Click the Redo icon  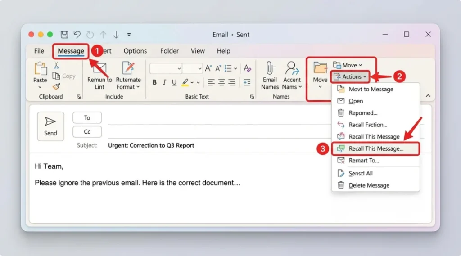(x=90, y=35)
